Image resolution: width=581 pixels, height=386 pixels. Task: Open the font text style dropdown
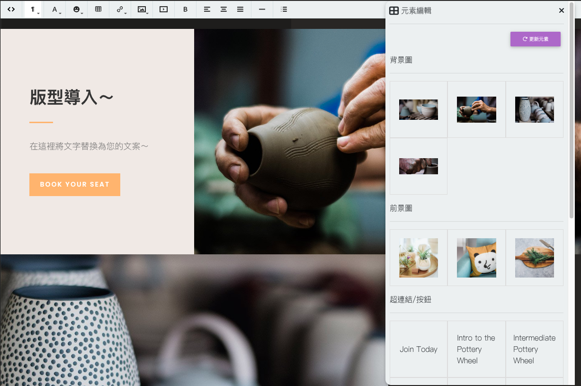(x=55, y=9)
